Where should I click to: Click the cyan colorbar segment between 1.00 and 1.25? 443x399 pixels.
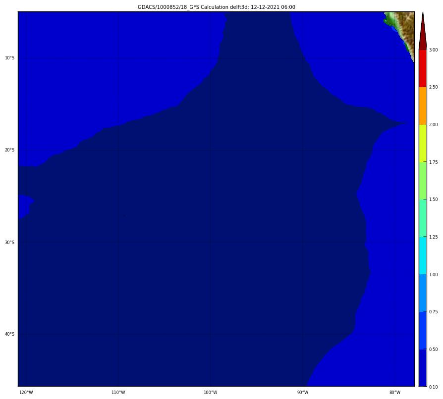point(422,255)
